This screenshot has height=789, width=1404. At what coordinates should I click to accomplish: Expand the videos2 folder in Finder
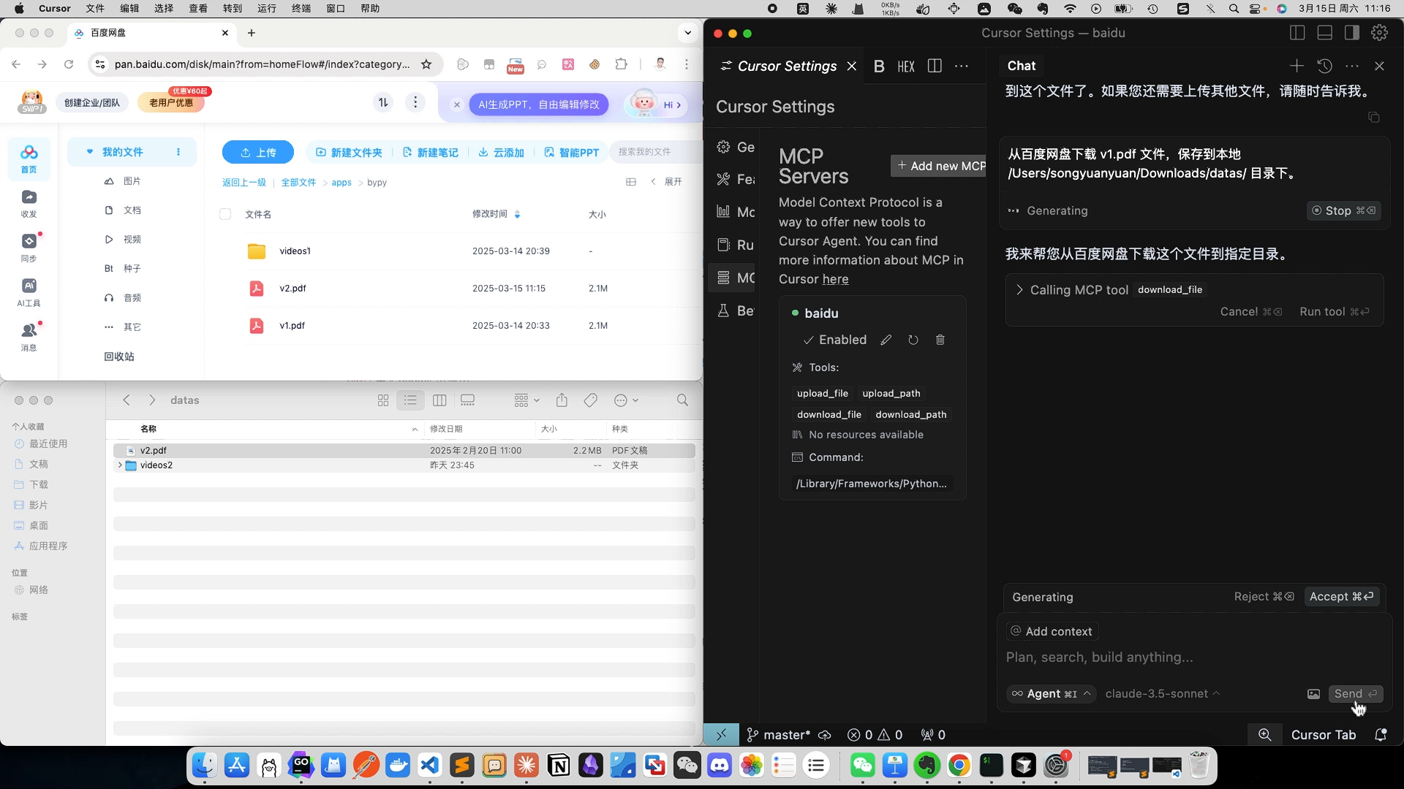click(x=120, y=465)
